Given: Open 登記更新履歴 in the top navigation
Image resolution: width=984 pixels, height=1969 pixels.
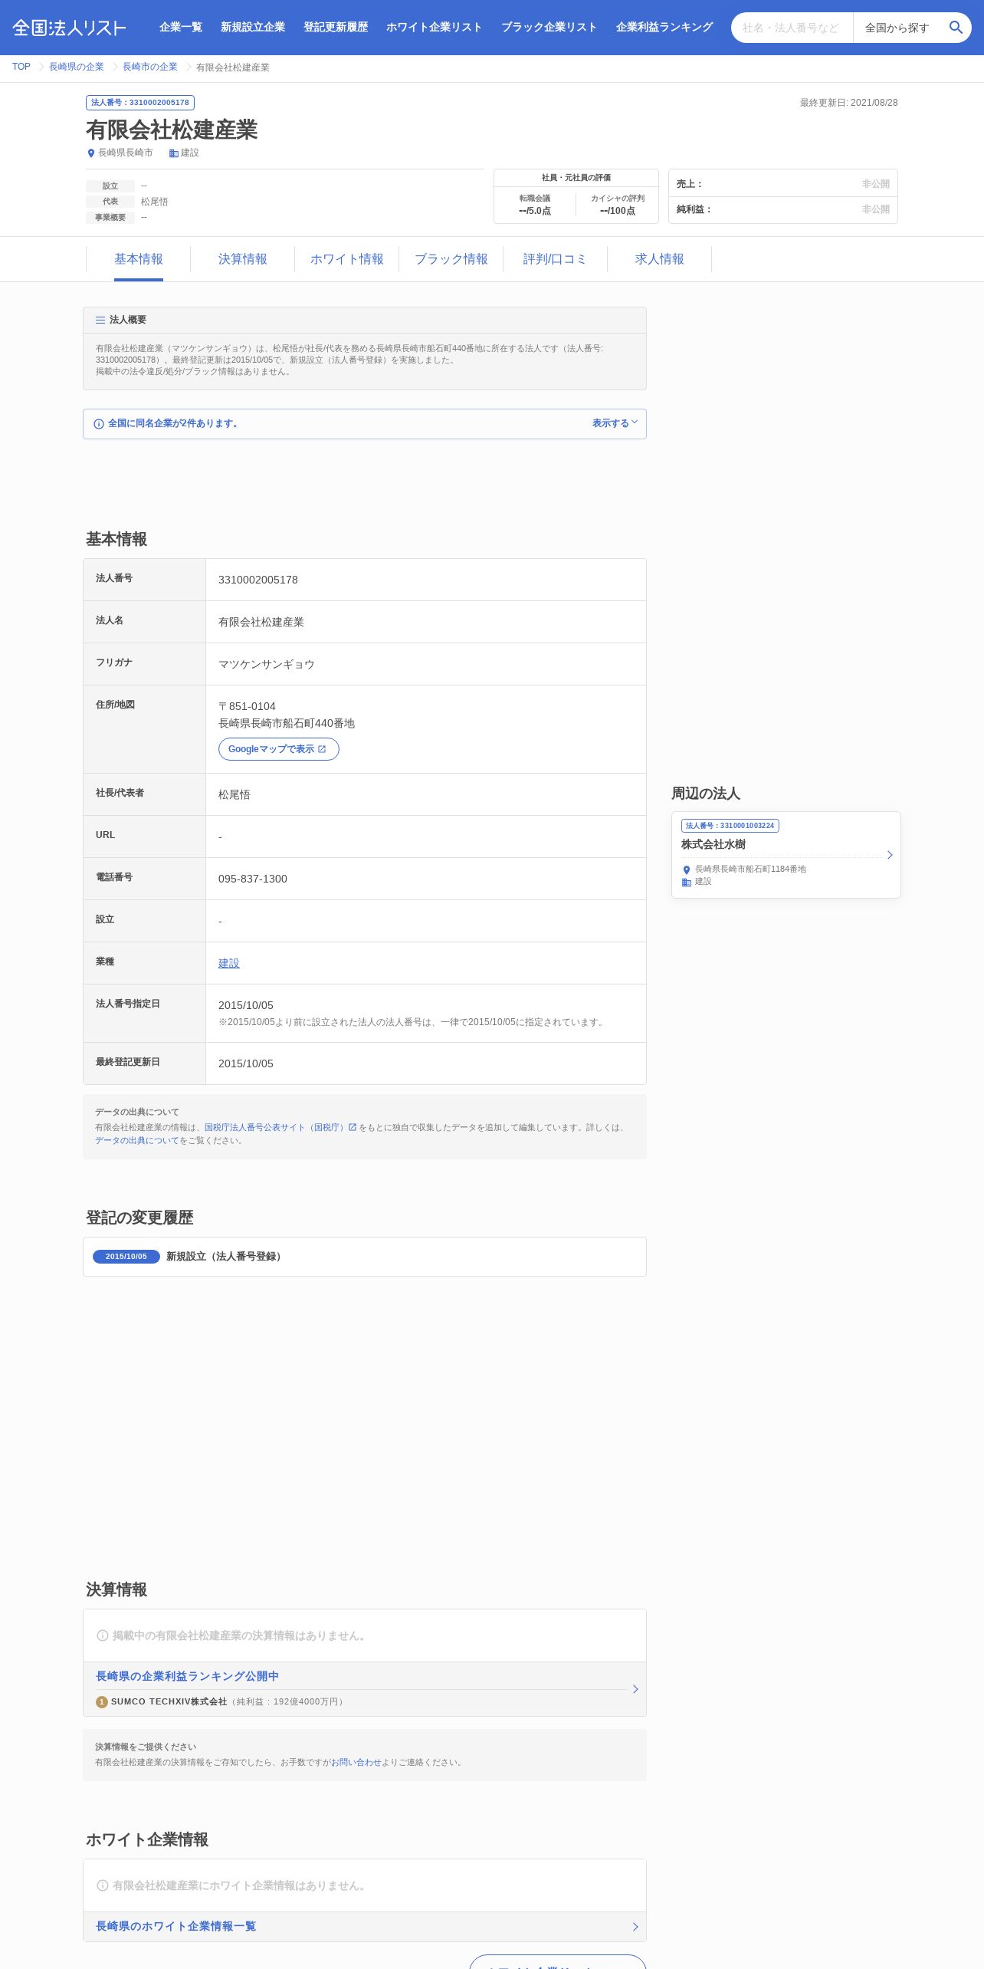Looking at the screenshot, I should (x=336, y=28).
